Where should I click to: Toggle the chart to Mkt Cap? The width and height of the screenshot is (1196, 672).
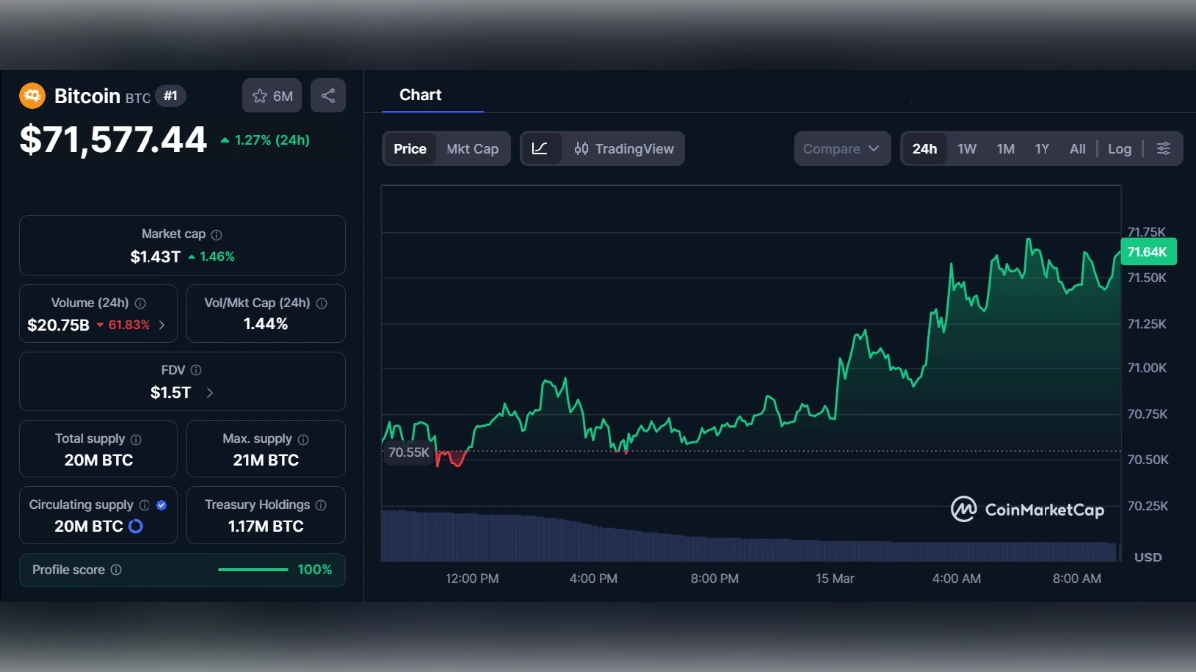472,148
